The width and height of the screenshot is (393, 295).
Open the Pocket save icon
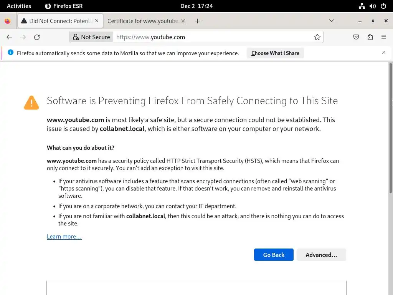point(356,37)
